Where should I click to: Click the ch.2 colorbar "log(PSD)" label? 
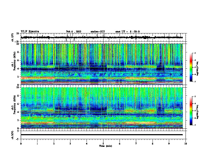[x=198, y=112]
